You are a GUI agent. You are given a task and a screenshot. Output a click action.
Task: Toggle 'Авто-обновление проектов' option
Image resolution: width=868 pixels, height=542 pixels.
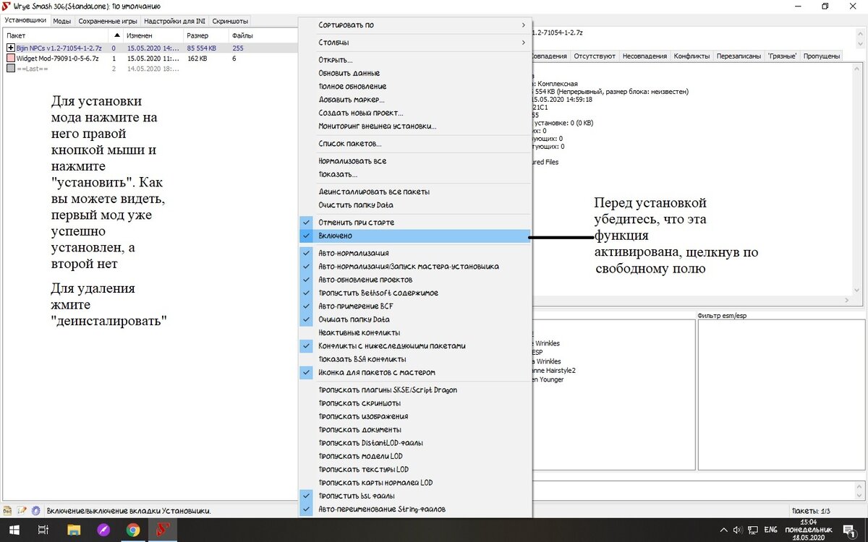(415, 280)
